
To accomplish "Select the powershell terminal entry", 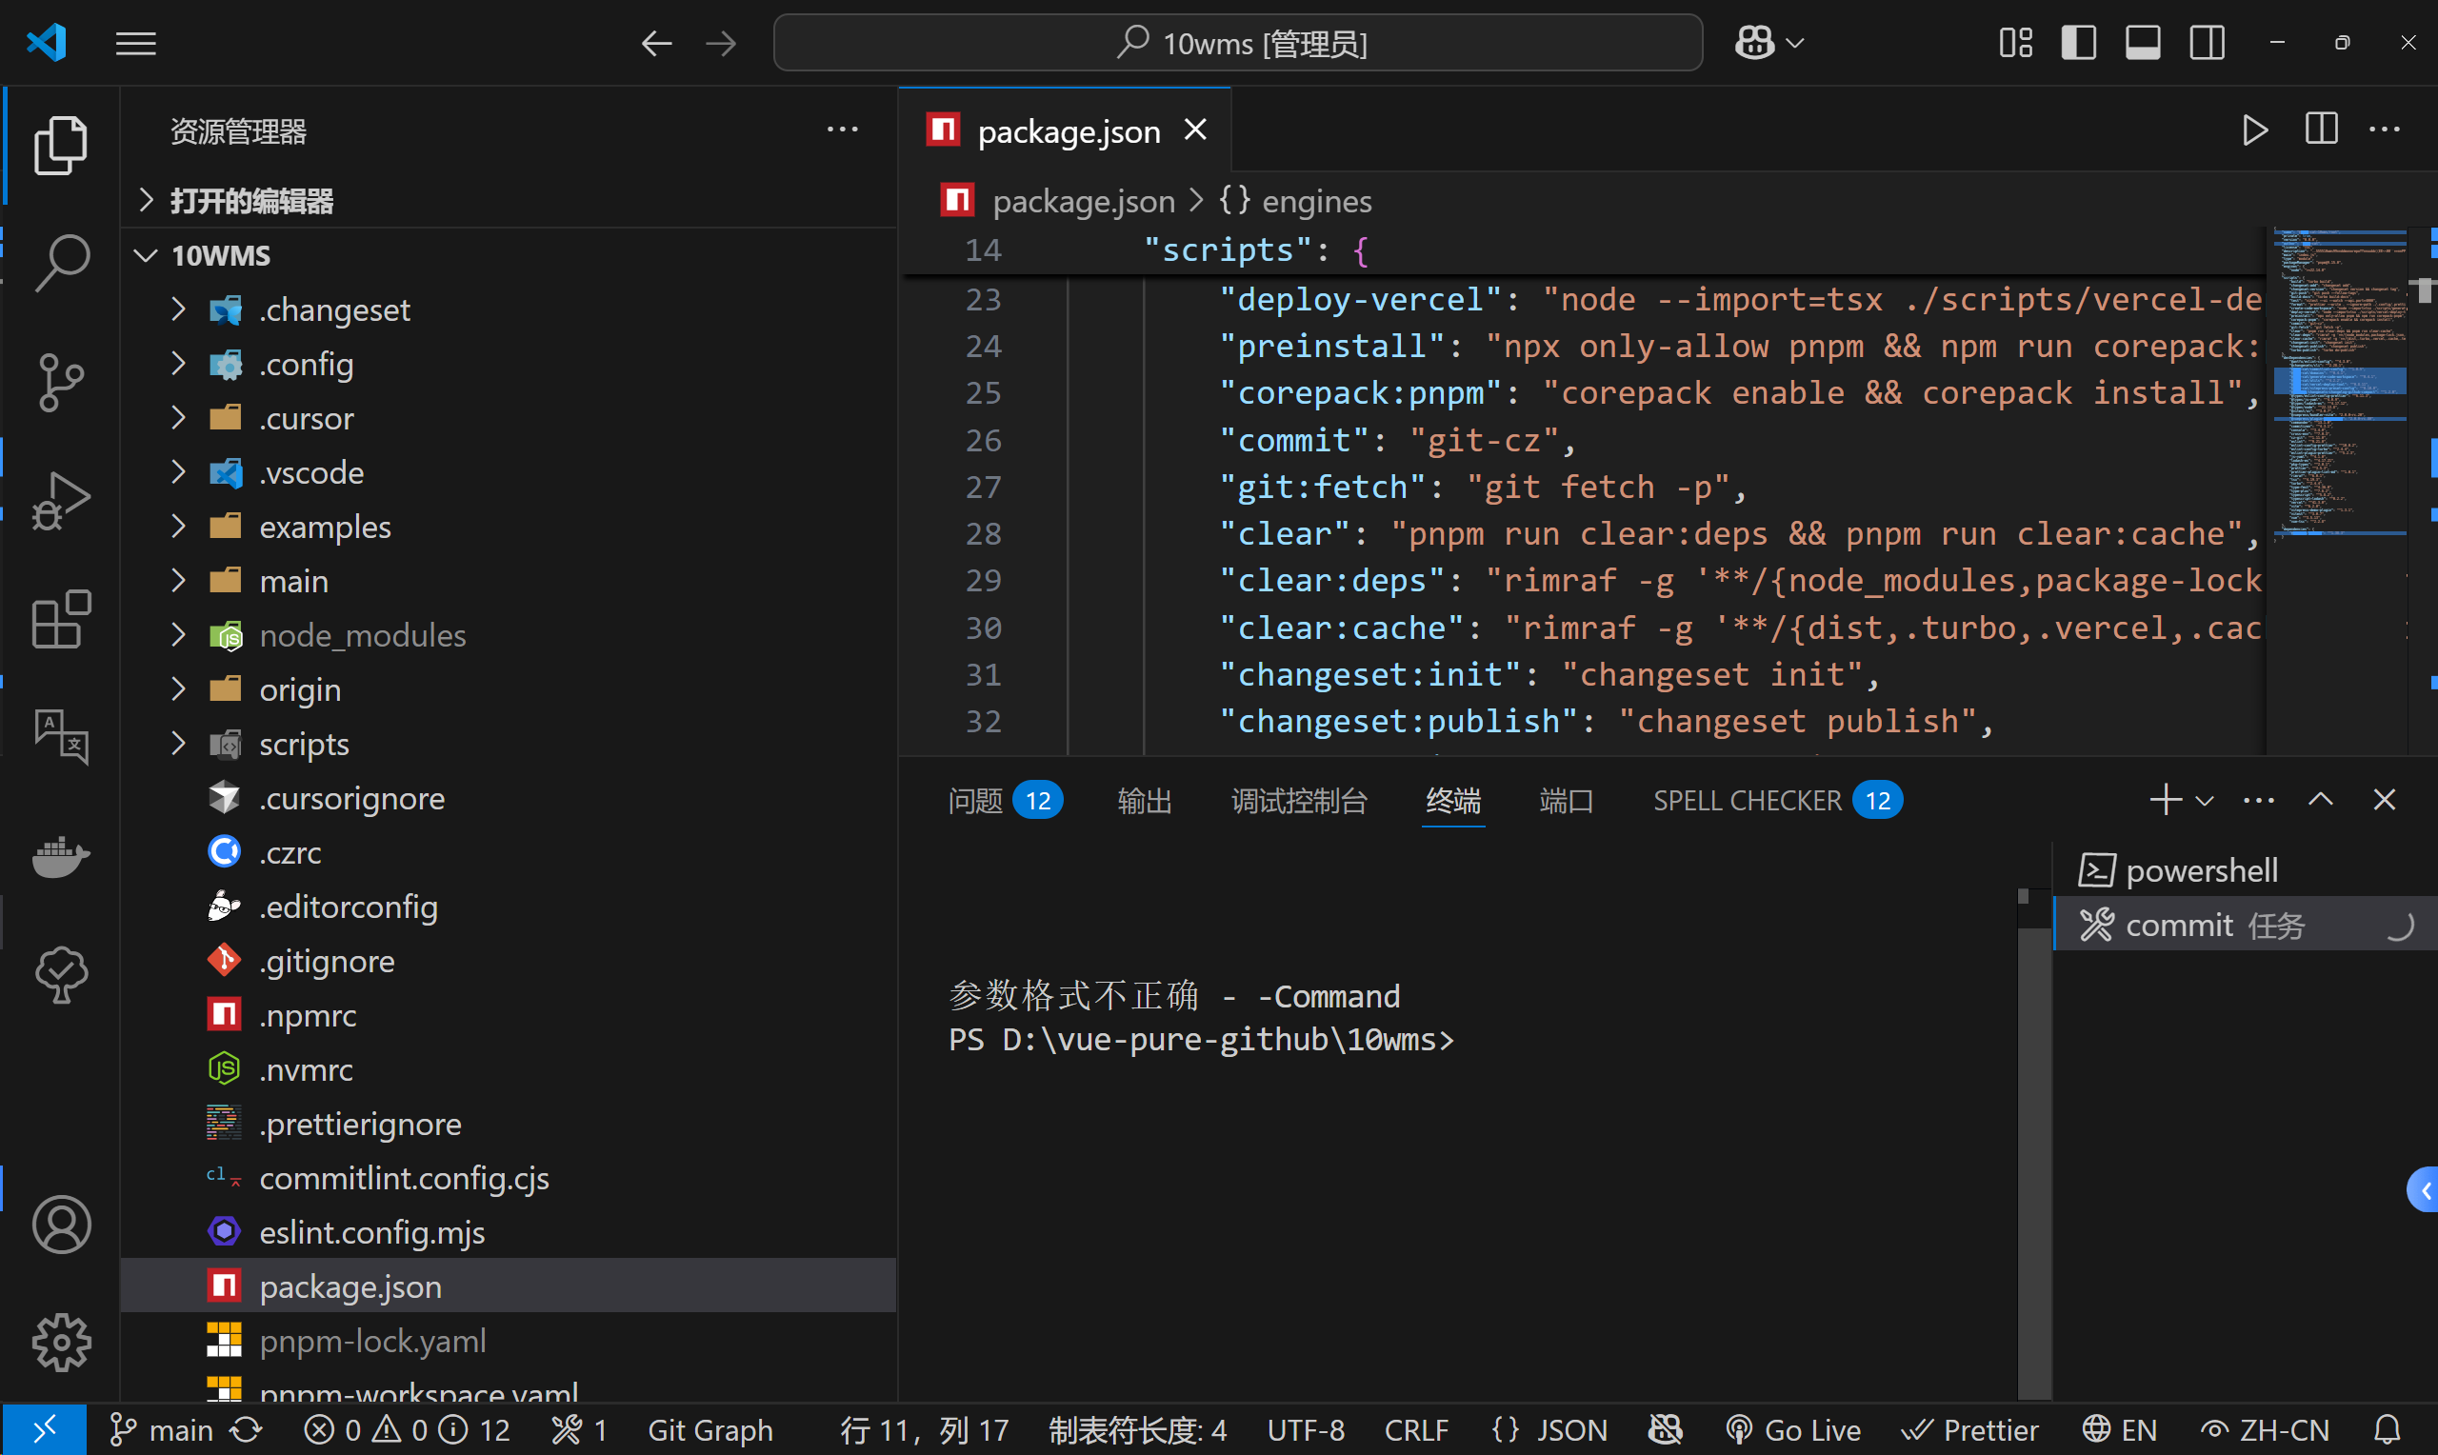I will (x=2245, y=869).
